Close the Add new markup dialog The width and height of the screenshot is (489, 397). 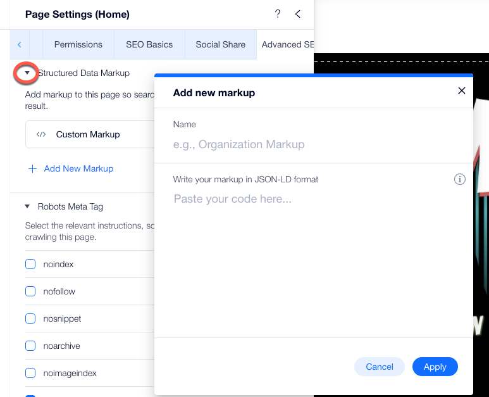point(461,91)
